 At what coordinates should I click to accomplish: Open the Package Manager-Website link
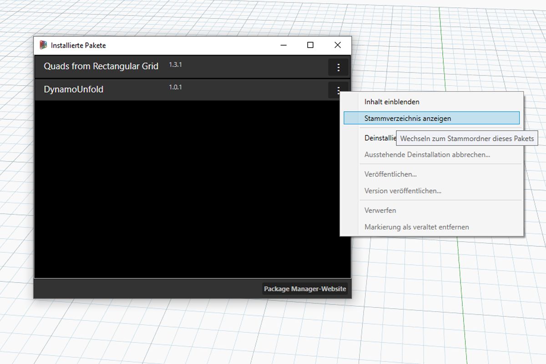[x=305, y=289]
